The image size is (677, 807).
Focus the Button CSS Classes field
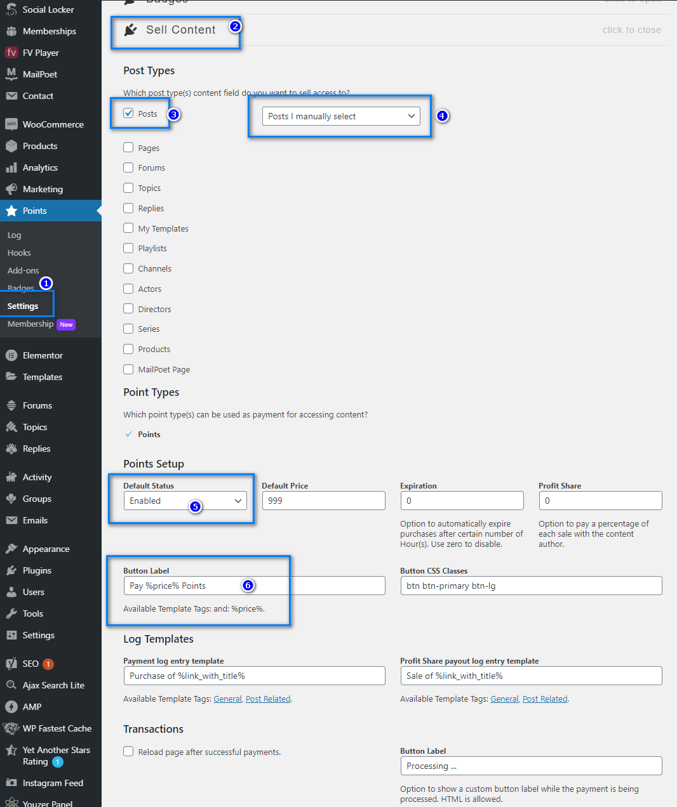click(531, 586)
